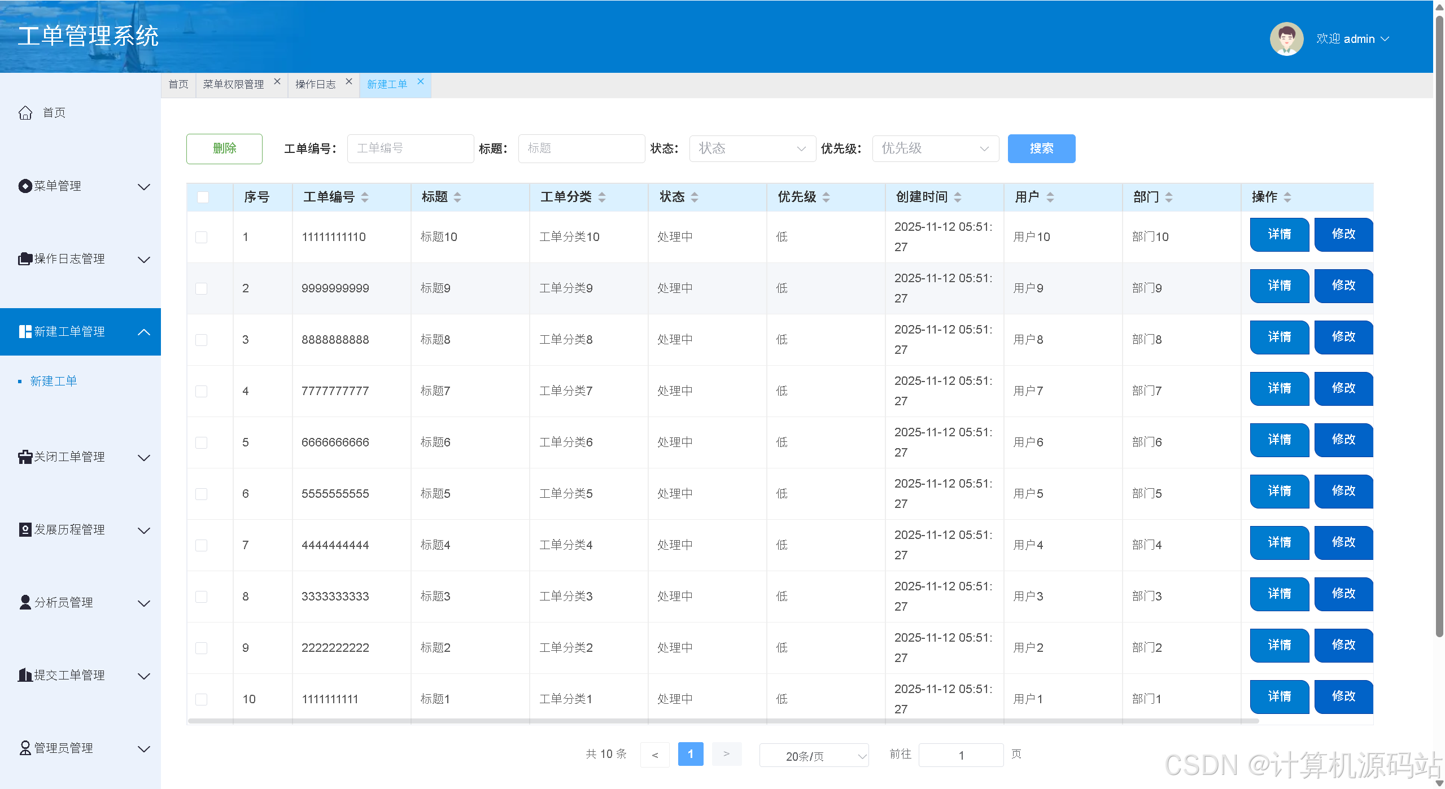Sort table by 工单编号 column arrows

365,197
